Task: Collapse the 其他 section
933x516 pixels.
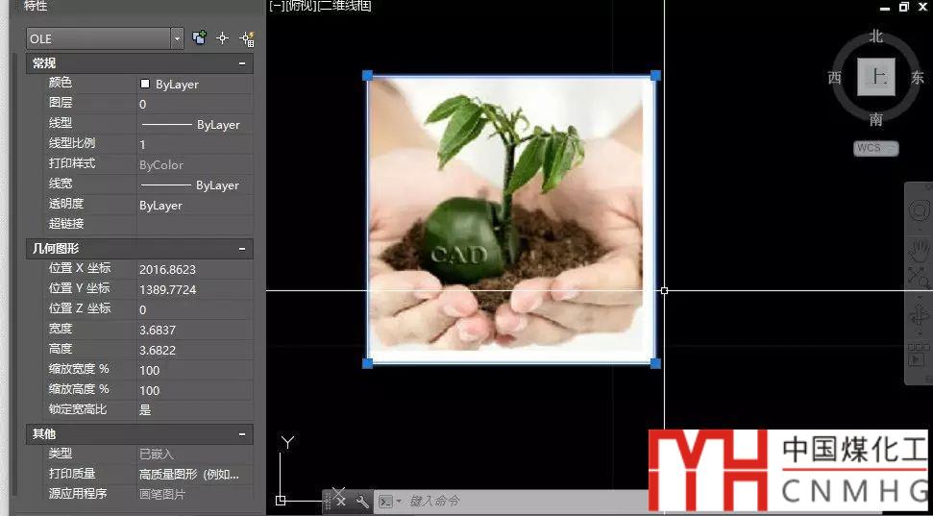Action: [x=241, y=434]
